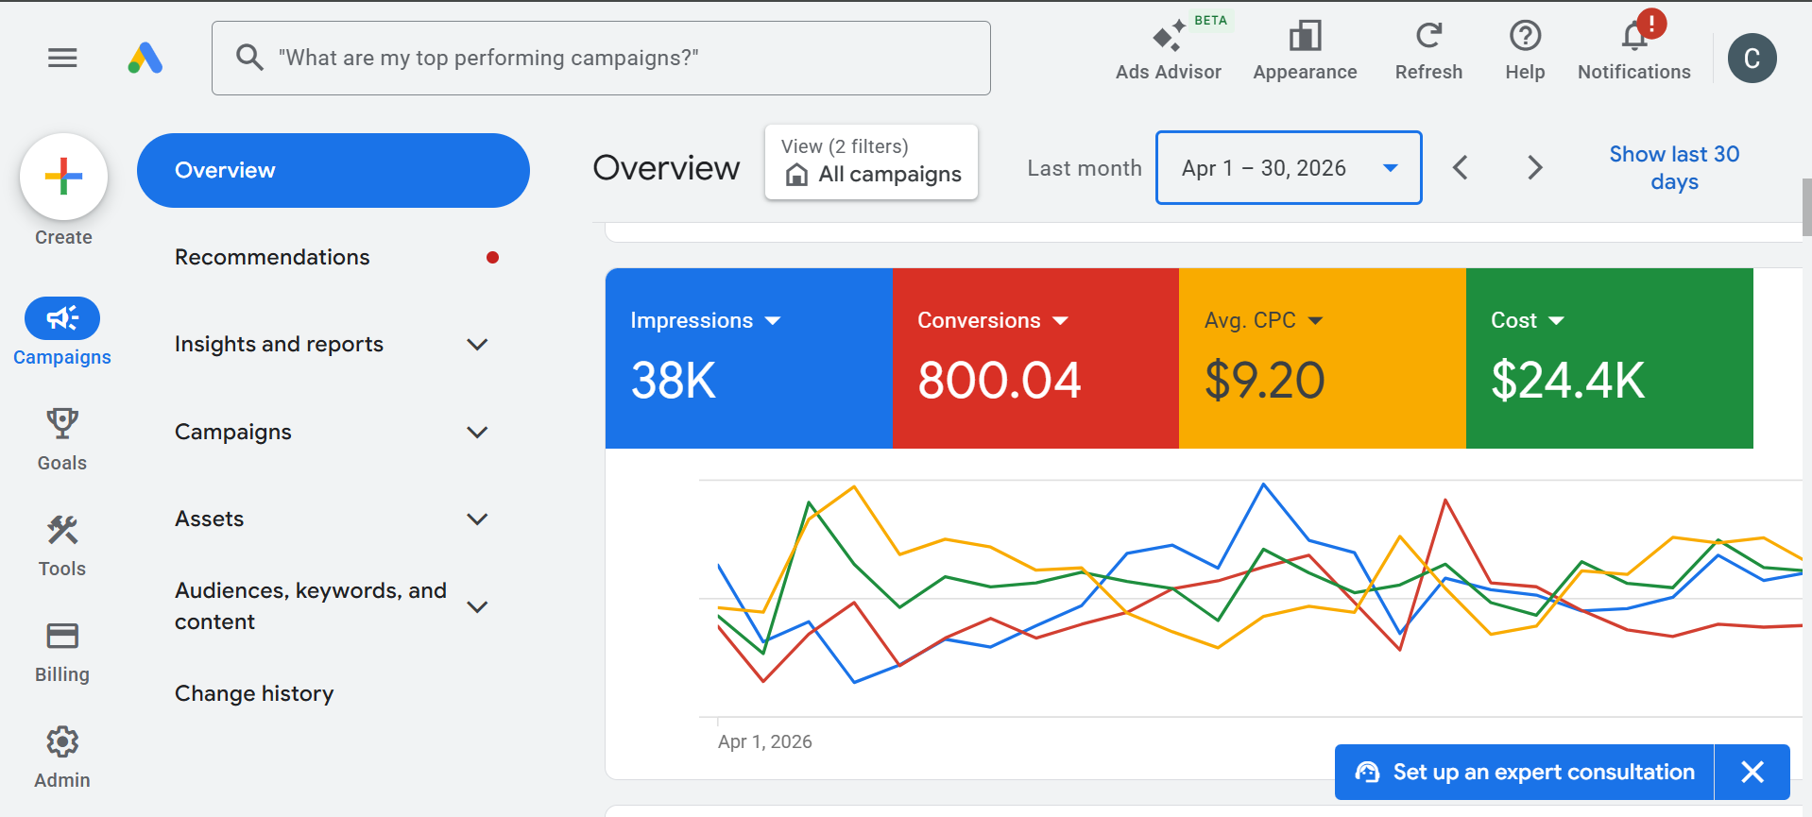
Task: Open Cost metric dropdown
Action: 1556,321
